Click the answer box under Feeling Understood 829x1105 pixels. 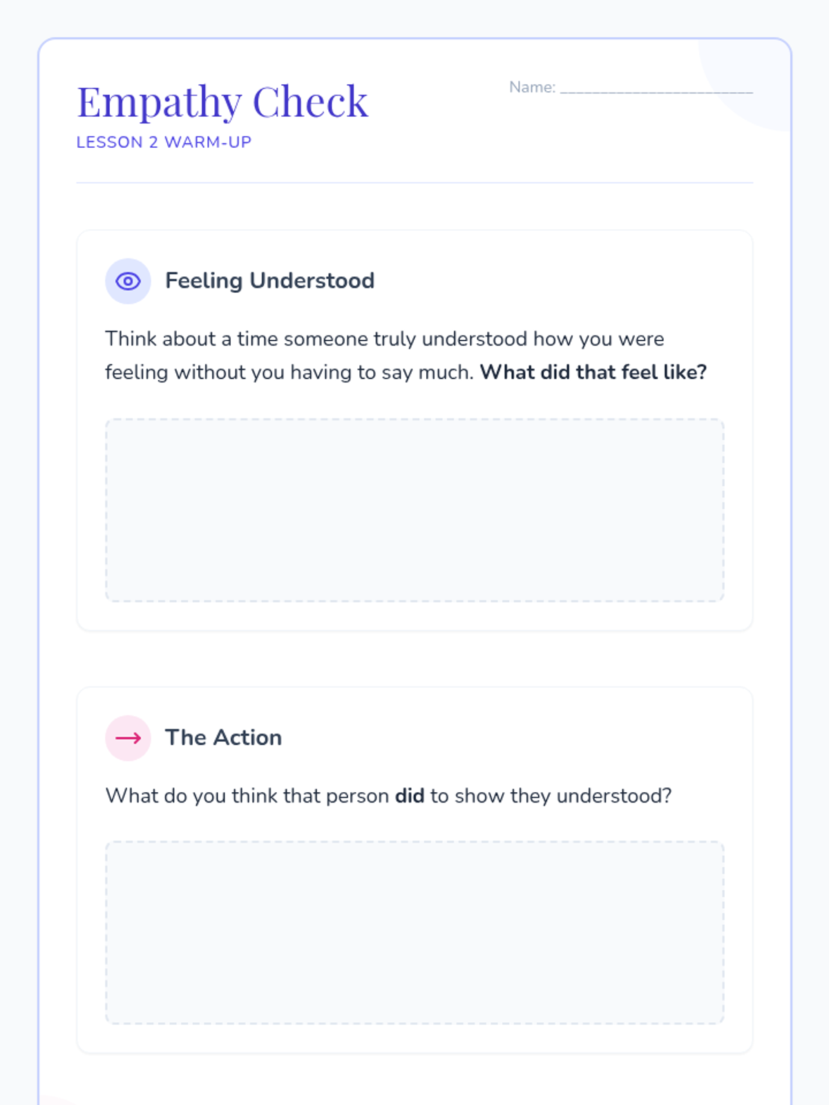tap(414, 510)
